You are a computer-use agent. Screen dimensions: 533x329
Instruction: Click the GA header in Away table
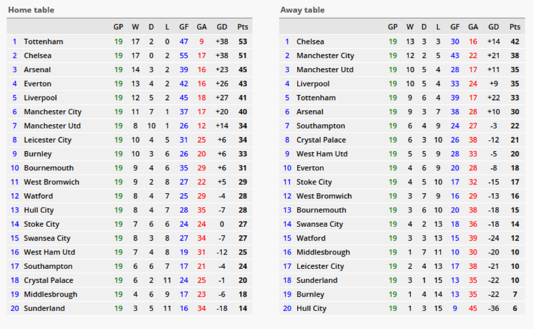pos(473,27)
